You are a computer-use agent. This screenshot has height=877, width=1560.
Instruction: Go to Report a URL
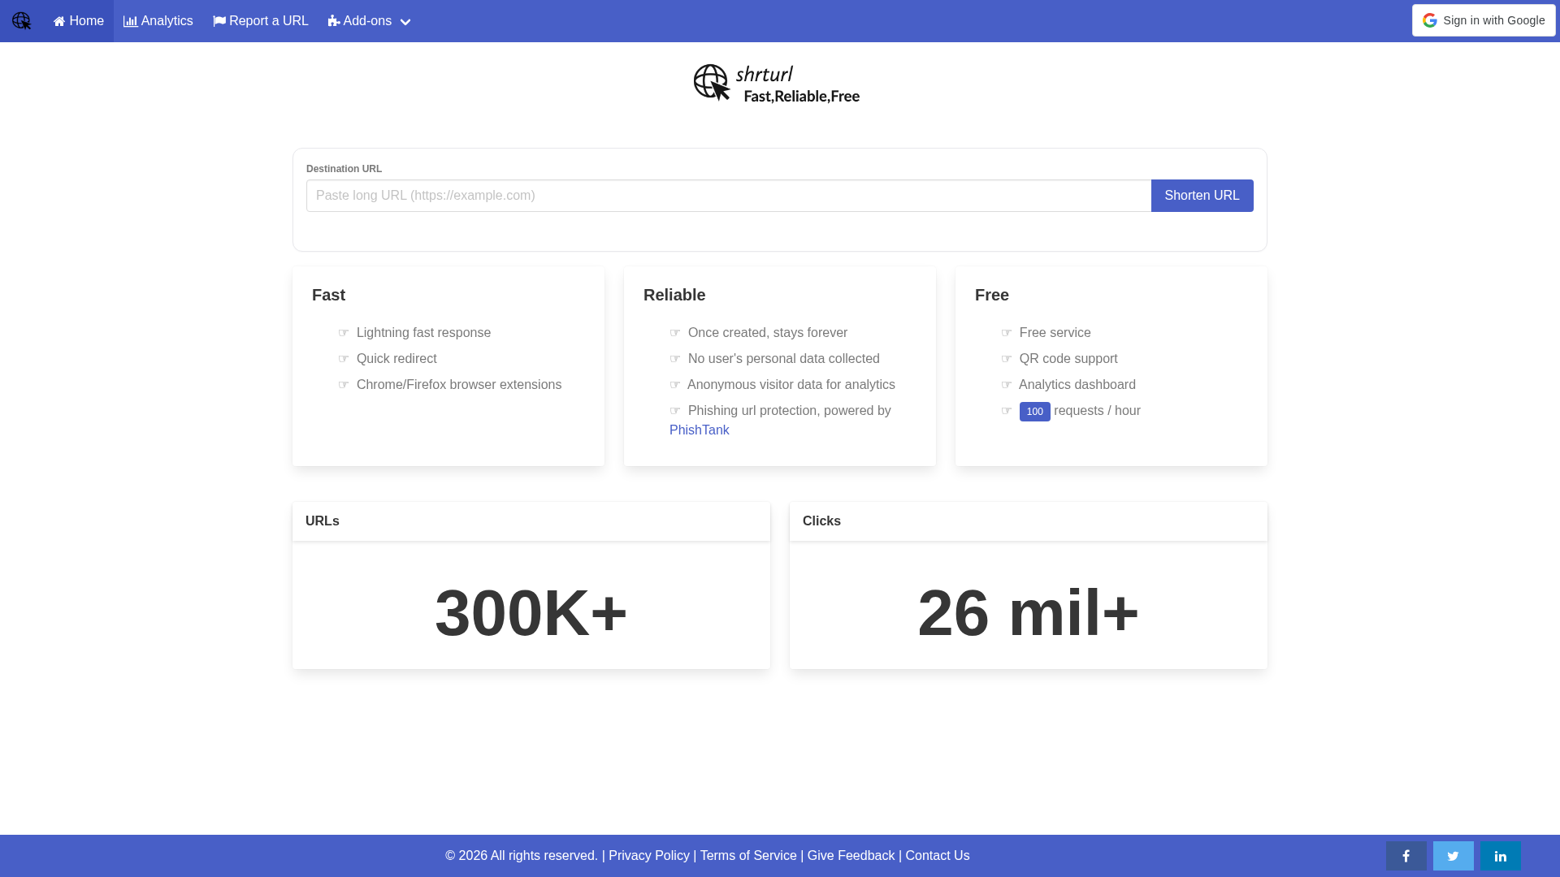click(261, 21)
